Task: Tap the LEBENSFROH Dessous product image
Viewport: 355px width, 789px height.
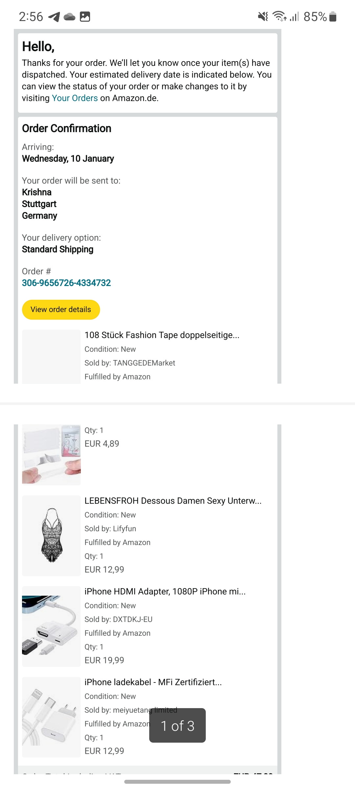Action: (51, 536)
